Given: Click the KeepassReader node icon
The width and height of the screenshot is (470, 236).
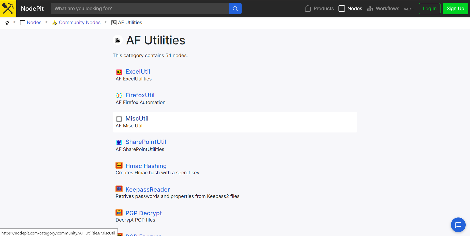Looking at the screenshot, I should tap(119, 189).
